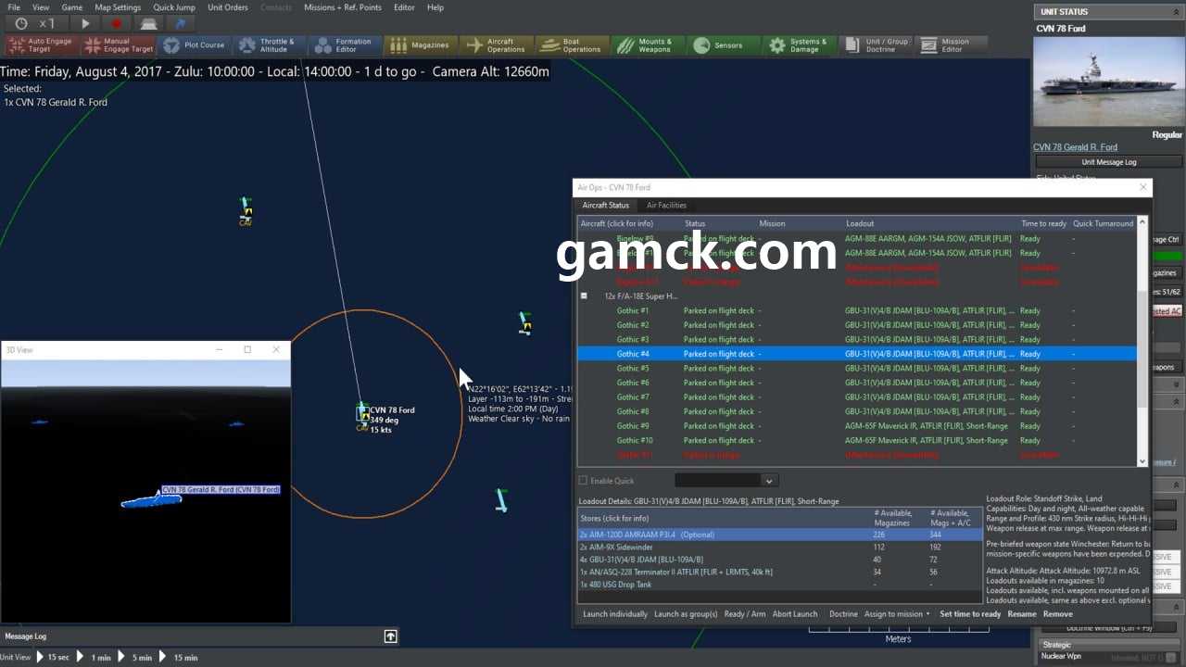This screenshot has width=1186, height=667.
Task: Open the Map Settings menu
Action: coord(118,7)
